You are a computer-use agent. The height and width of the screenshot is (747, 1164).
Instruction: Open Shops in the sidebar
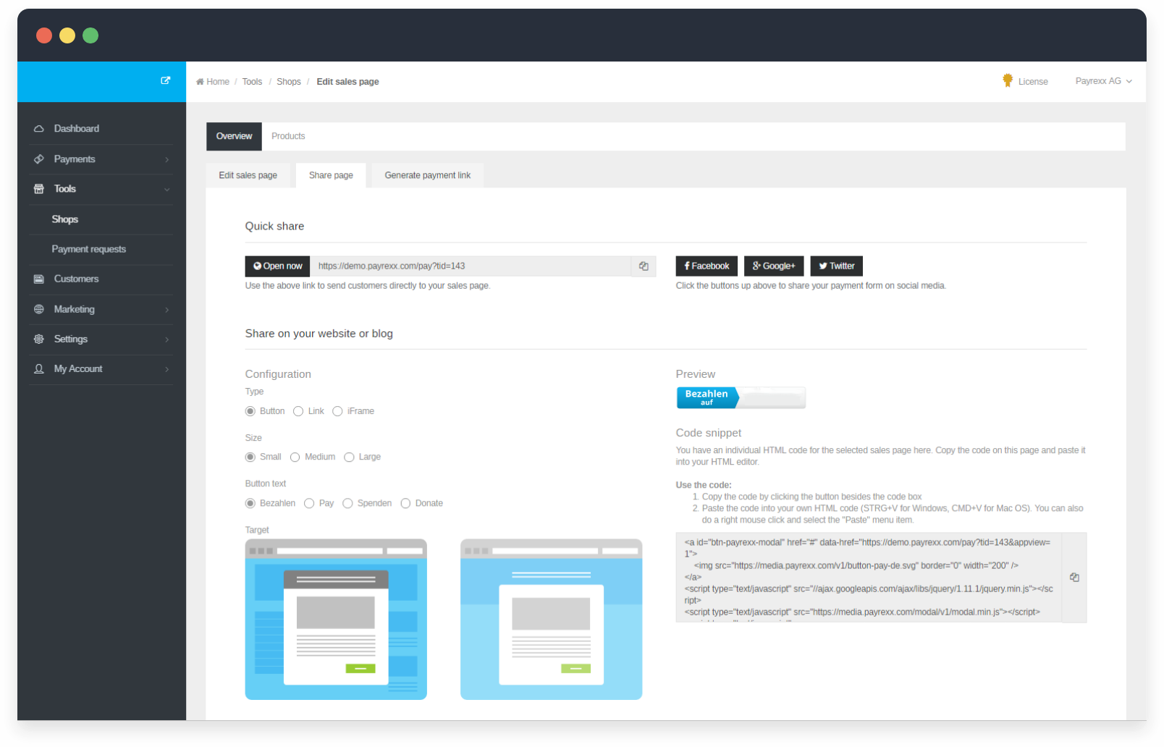click(64, 219)
